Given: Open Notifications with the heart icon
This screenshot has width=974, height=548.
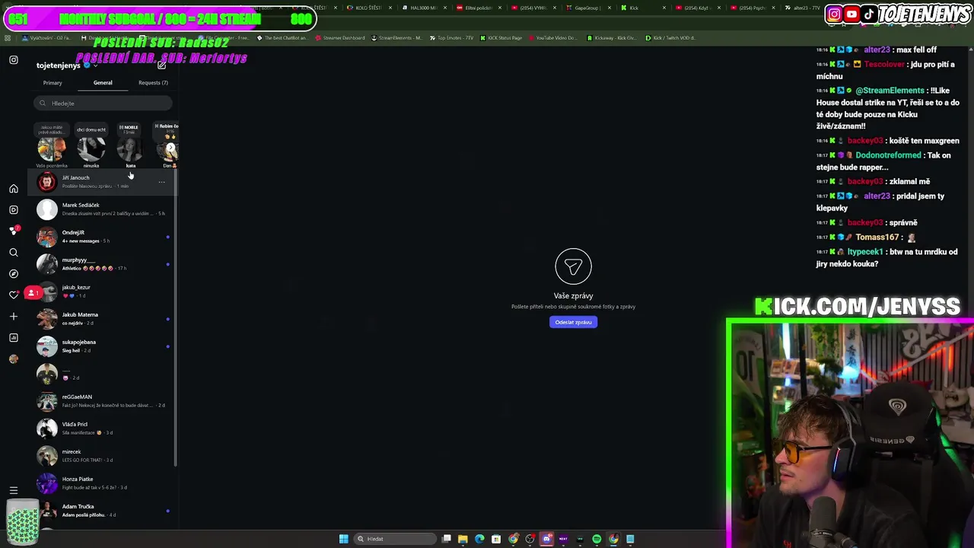Looking at the screenshot, I should click(x=14, y=295).
